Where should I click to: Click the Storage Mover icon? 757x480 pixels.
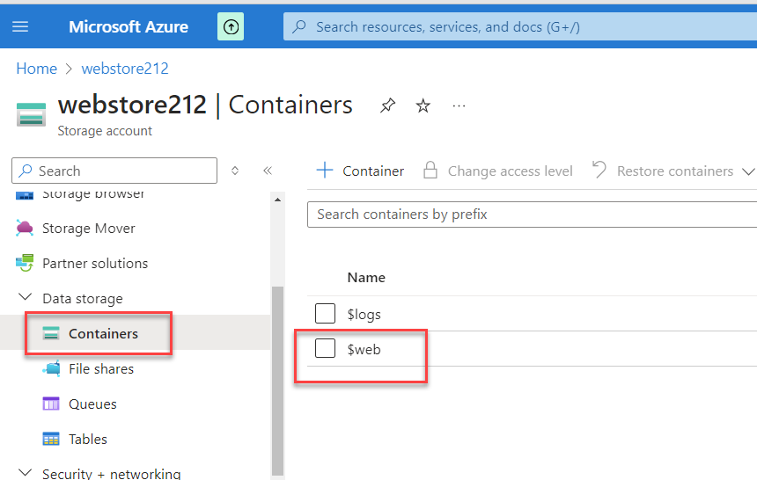(x=25, y=229)
